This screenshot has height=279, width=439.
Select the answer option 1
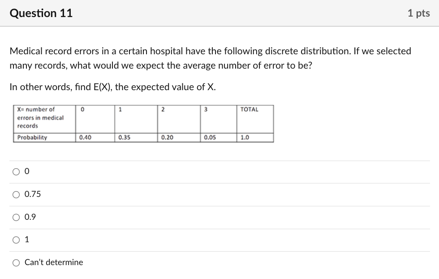click(x=16, y=240)
